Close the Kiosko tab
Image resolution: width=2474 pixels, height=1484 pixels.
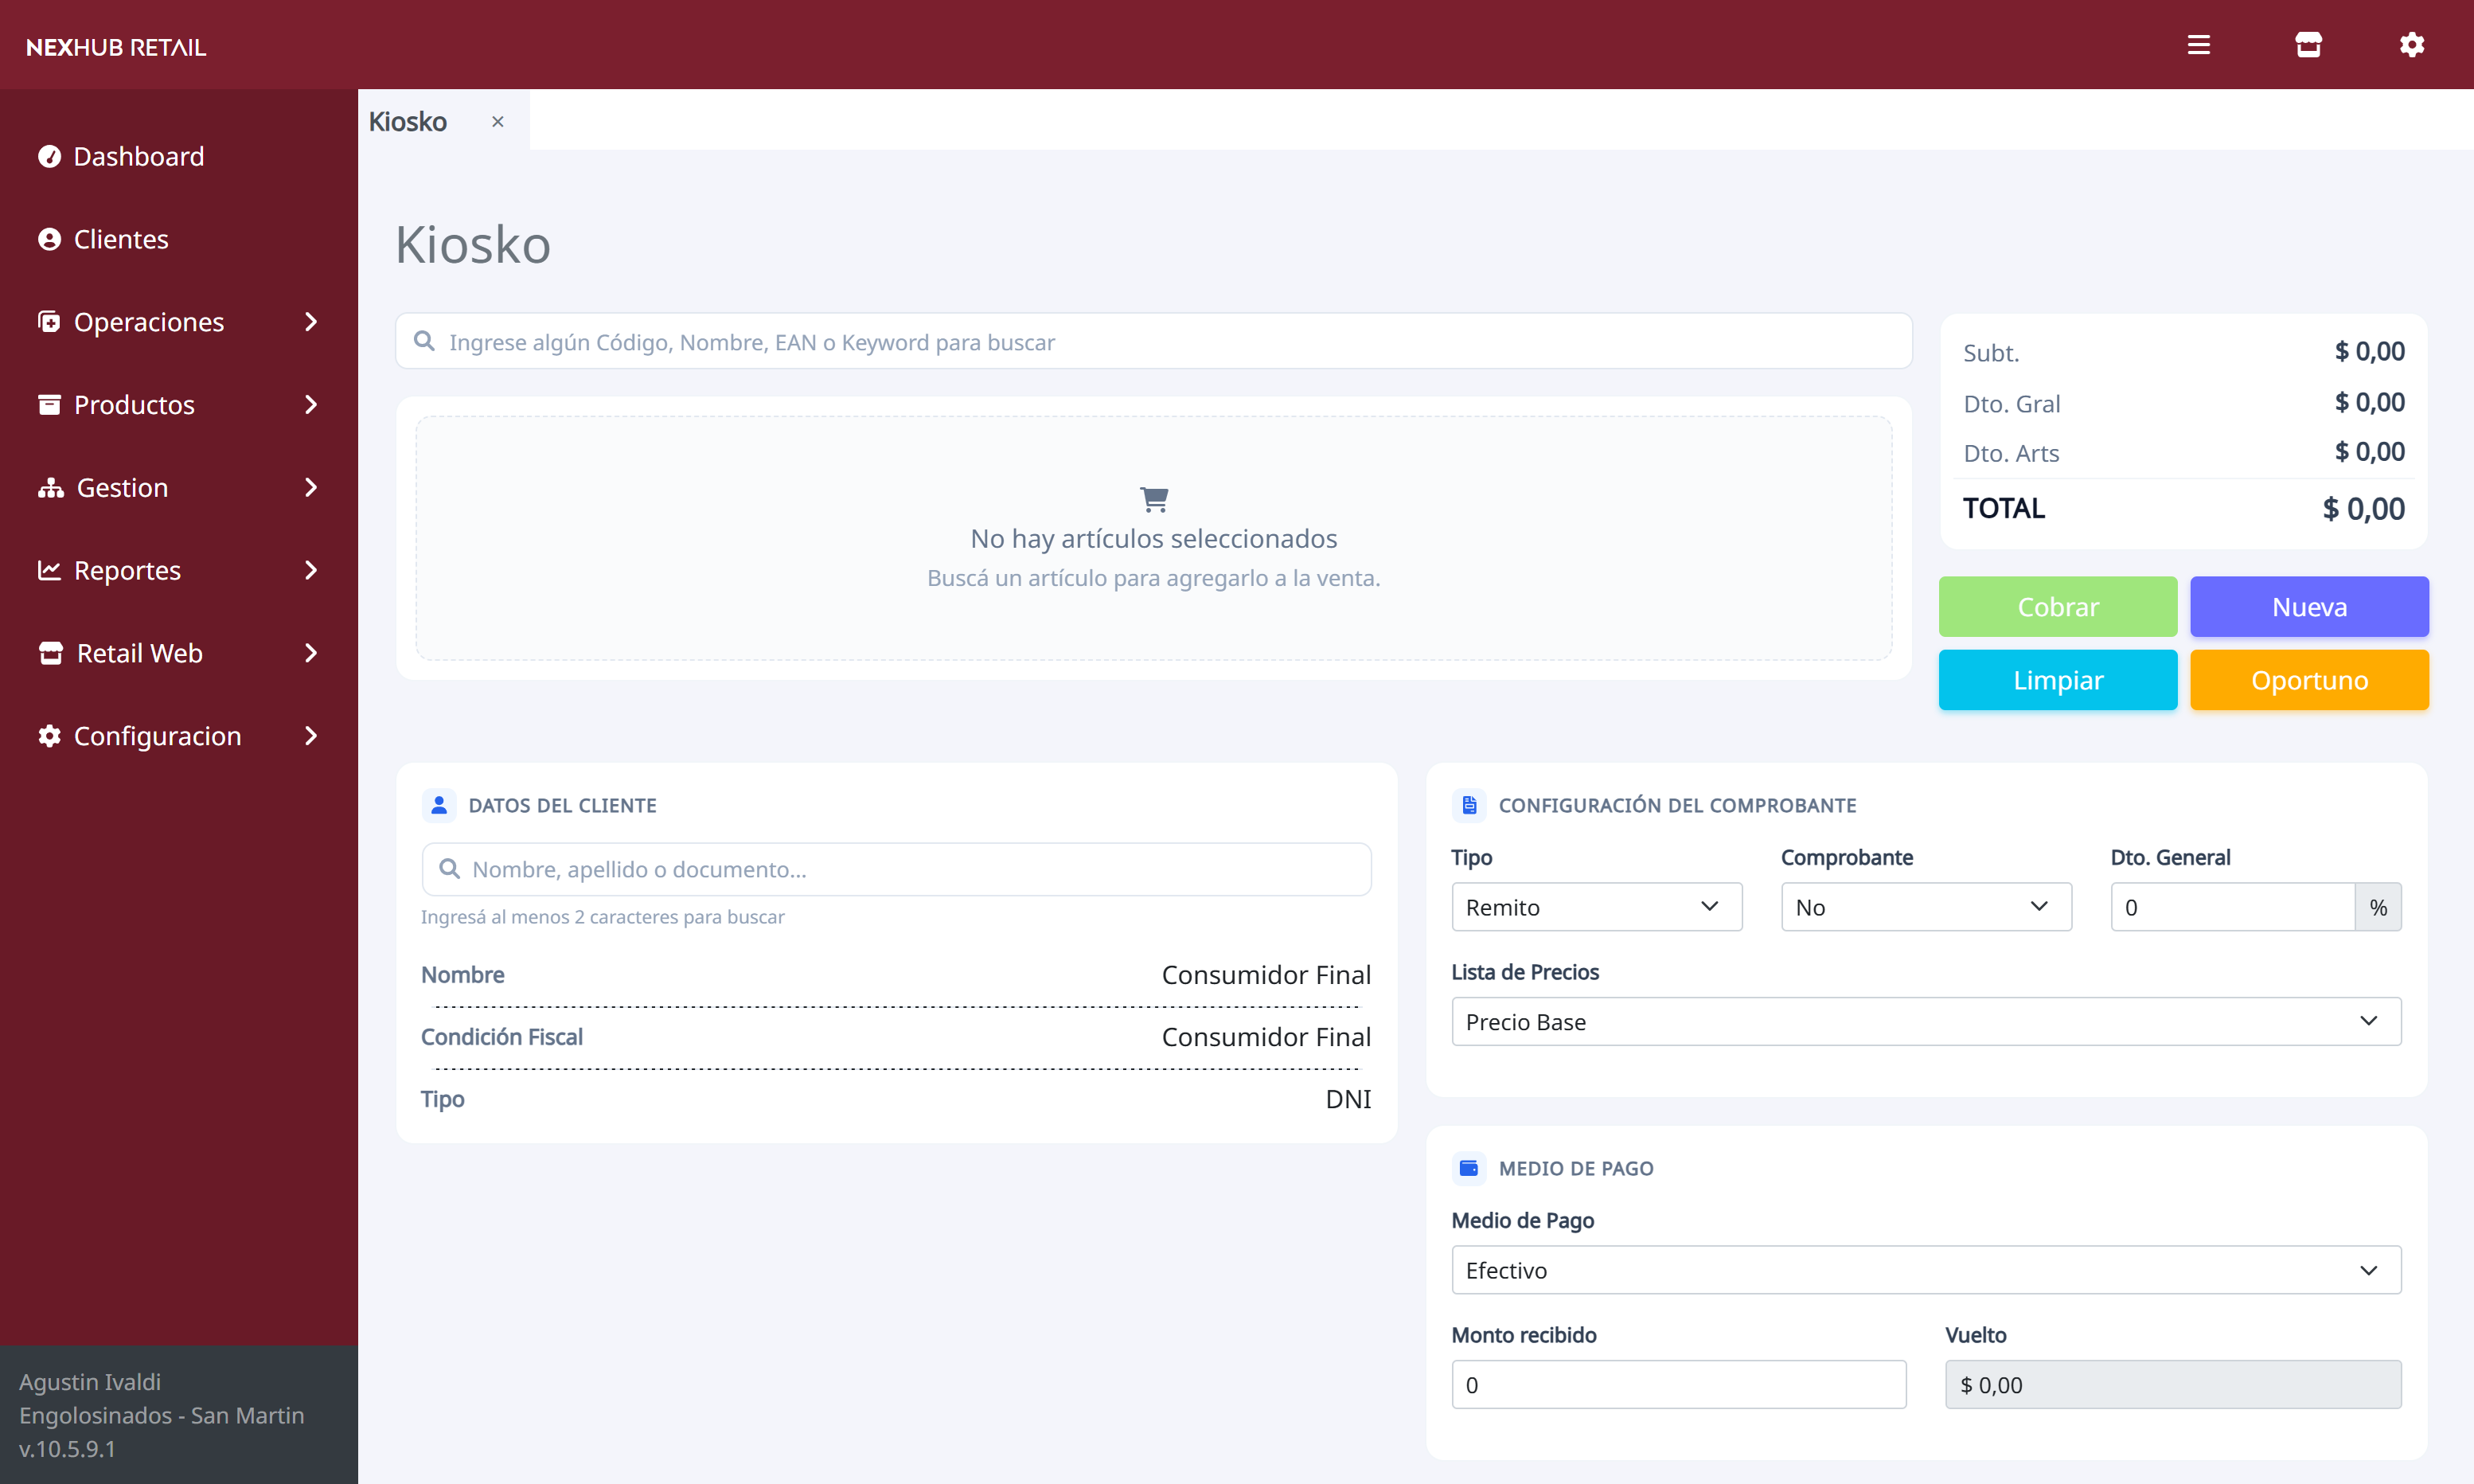pyautogui.click(x=497, y=121)
